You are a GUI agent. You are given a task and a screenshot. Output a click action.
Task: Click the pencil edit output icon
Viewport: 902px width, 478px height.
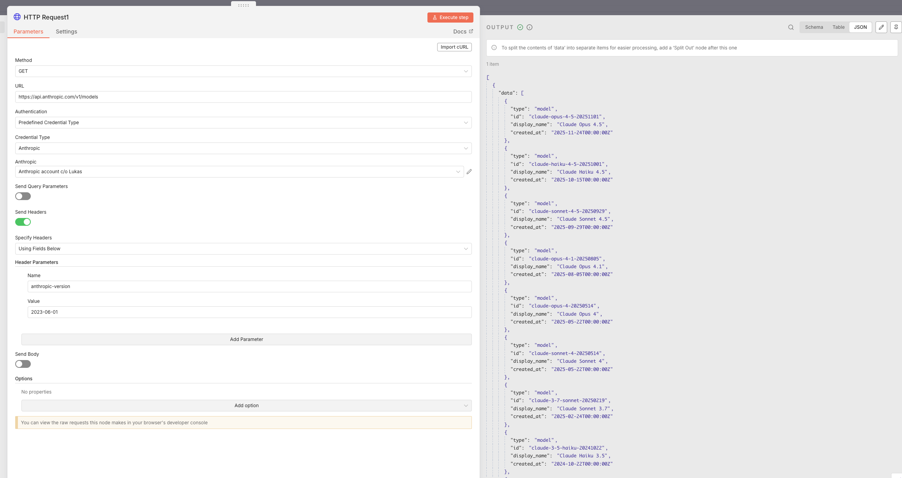click(x=881, y=27)
